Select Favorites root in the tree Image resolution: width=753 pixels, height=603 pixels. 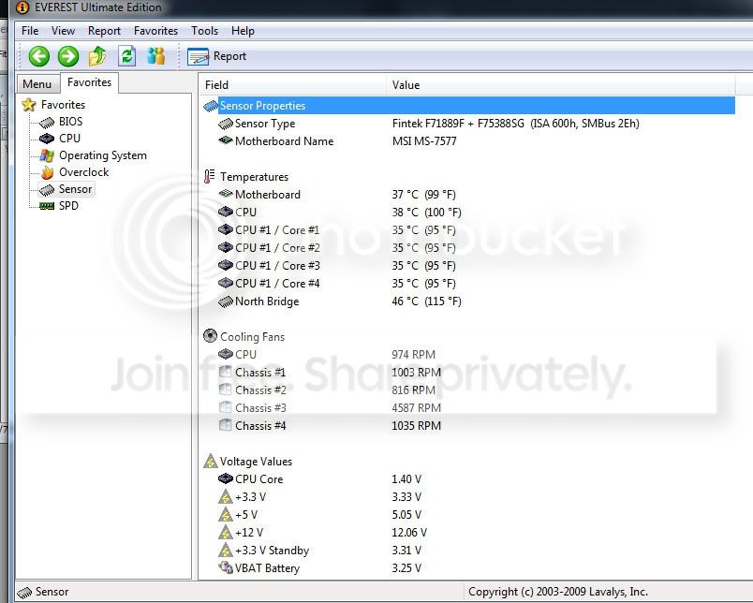tap(63, 105)
